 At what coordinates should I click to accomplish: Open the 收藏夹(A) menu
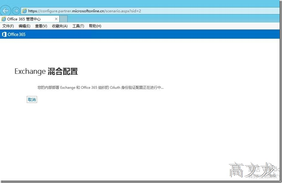(x=60, y=26)
